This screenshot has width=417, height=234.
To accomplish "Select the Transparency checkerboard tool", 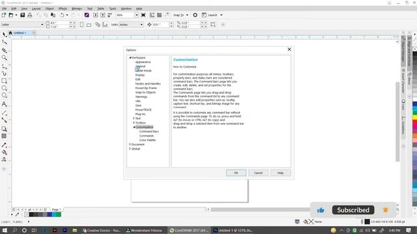I will 5,136.
